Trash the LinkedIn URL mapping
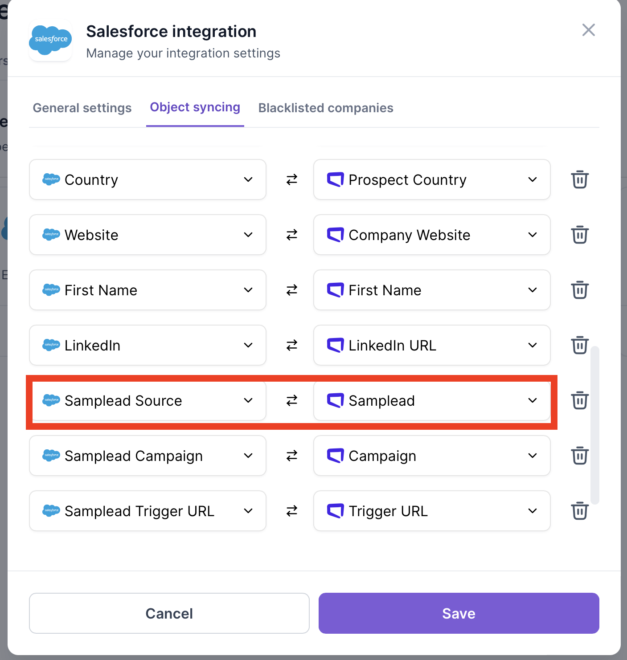Image resolution: width=627 pixels, height=660 pixels. 579,345
